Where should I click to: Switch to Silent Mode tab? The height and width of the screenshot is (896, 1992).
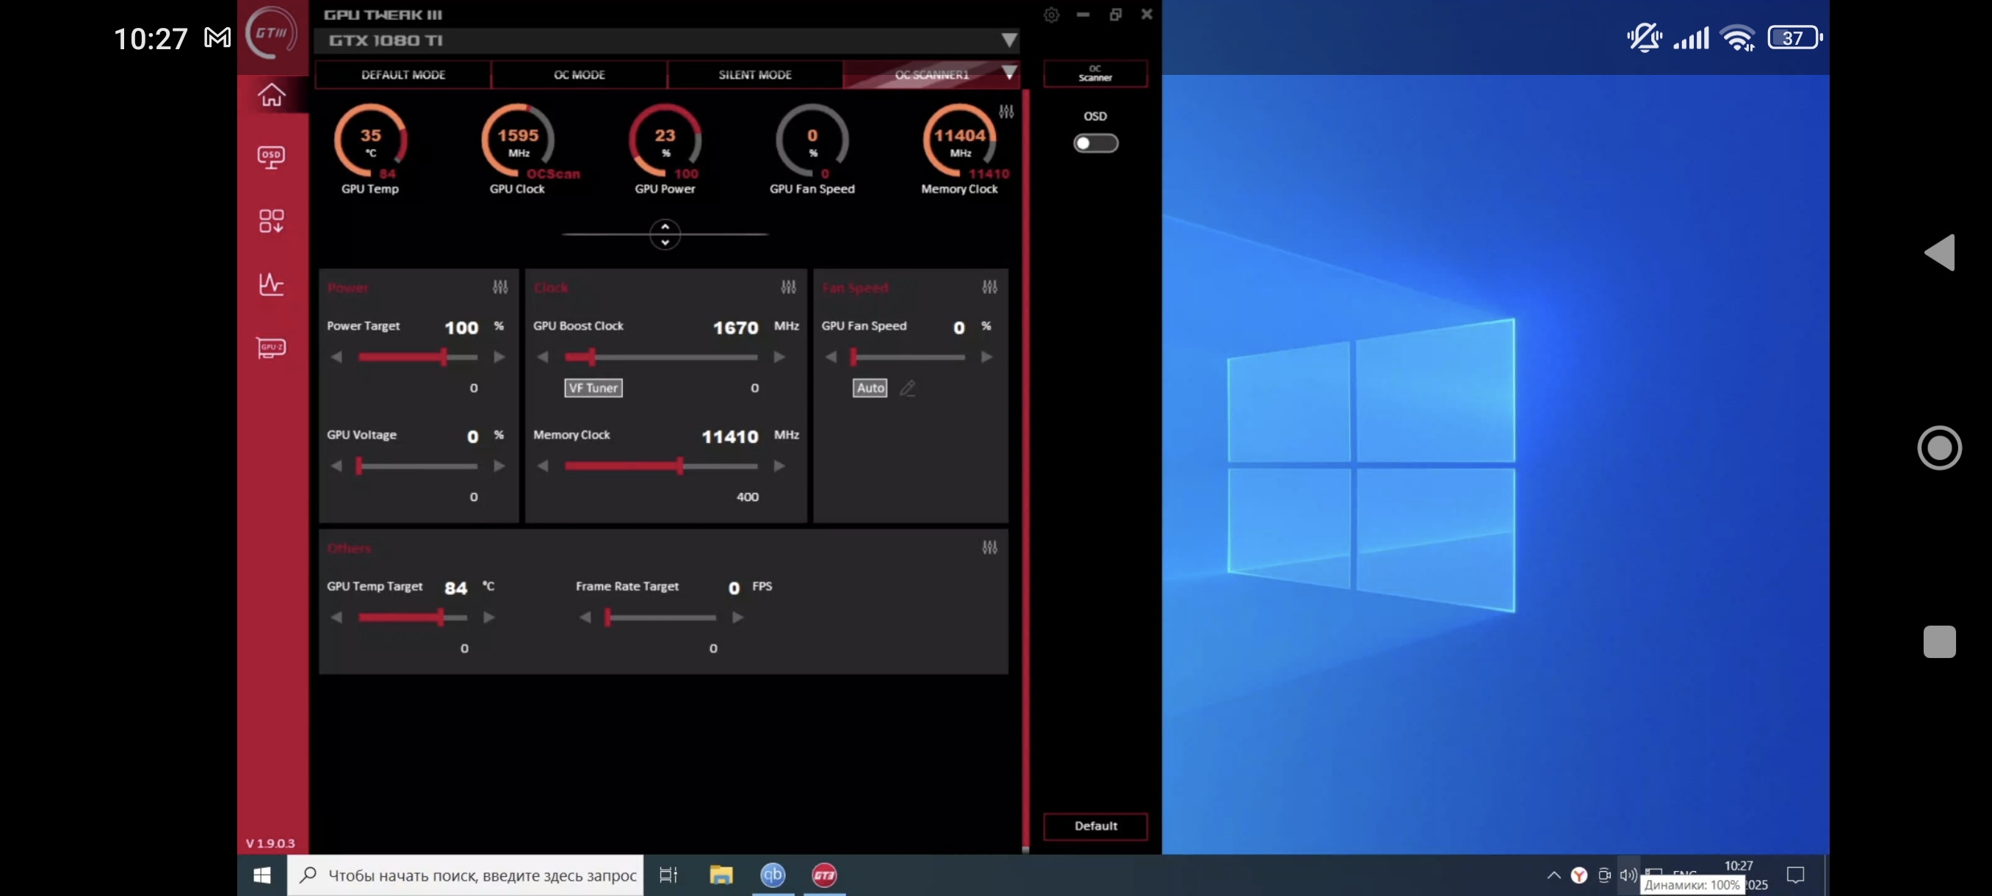755,75
